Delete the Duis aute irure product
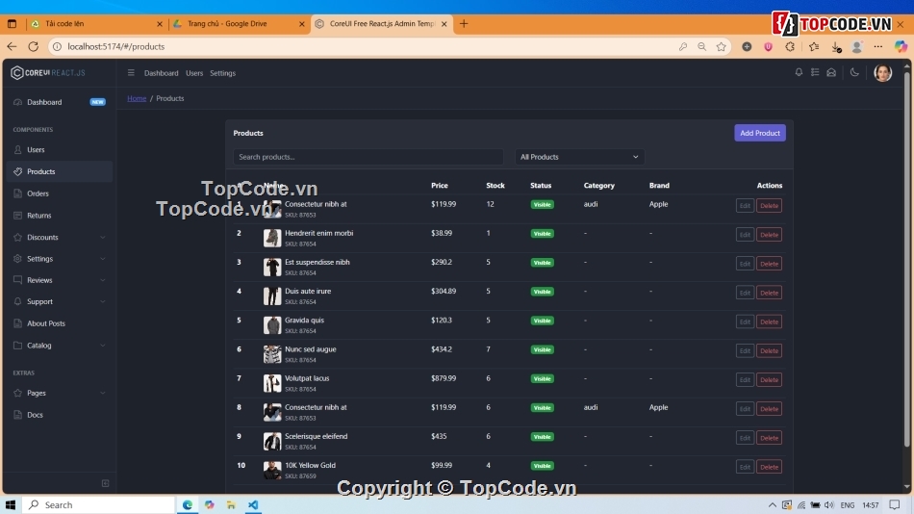Image resolution: width=914 pixels, height=514 pixels. coord(769,293)
